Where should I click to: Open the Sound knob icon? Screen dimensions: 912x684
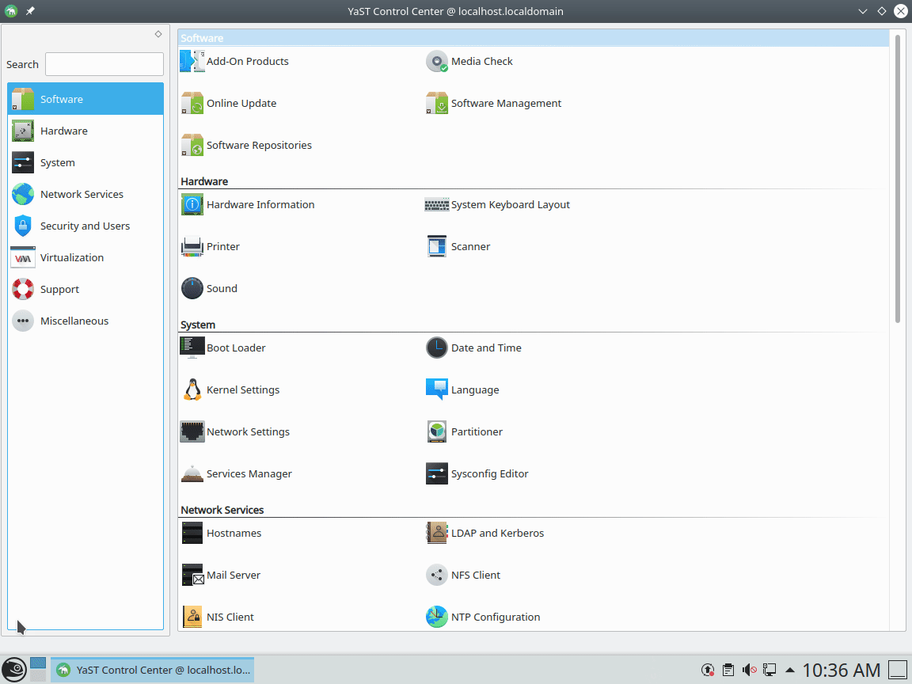coord(192,288)
